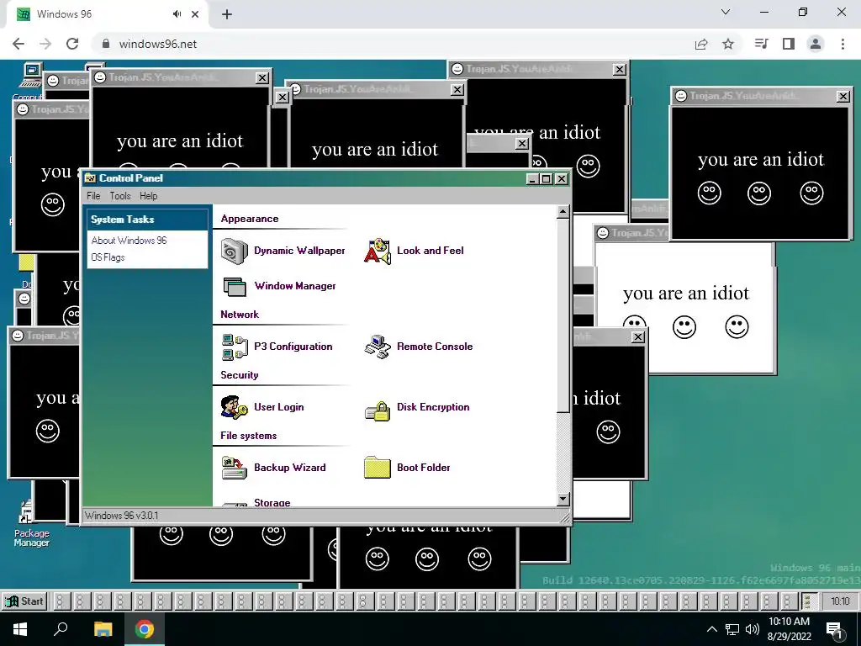The width and height of the screenshot is (861, 646).
Task: Open About Windows 96 link
Action: (129, 241)
